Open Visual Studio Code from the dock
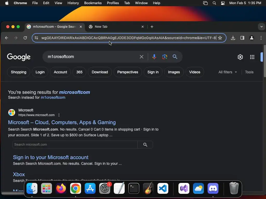This screenshot has width=266, height=199. coord(163,188)
